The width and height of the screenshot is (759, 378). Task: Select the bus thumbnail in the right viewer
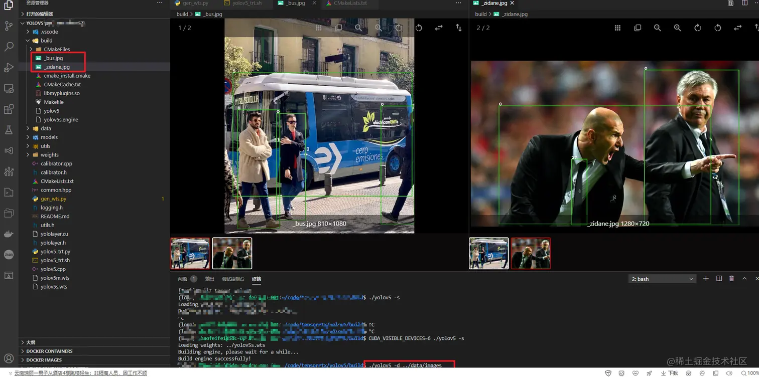click(x=488, y=253)
